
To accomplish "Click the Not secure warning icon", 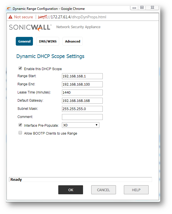I will (x=10, y=17).
